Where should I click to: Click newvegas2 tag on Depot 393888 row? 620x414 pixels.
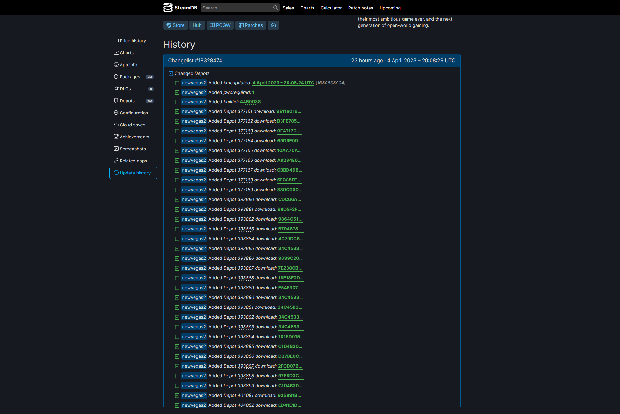(194, 278)
